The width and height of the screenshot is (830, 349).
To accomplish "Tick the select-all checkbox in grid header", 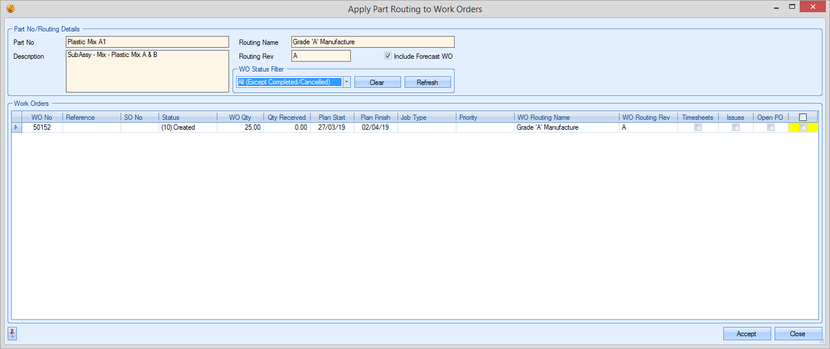I will 803,117.
